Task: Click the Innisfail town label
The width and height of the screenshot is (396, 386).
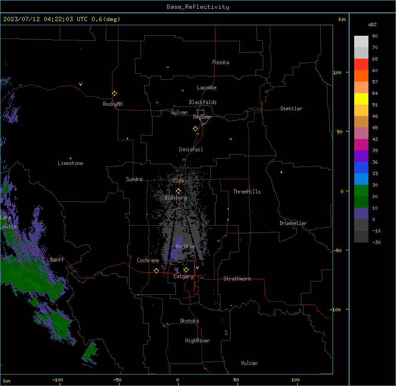Action: click(x=191, y=149)
